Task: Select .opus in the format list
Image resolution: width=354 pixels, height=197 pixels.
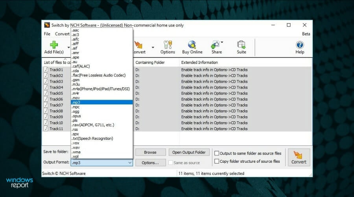Action: point(102,116)
